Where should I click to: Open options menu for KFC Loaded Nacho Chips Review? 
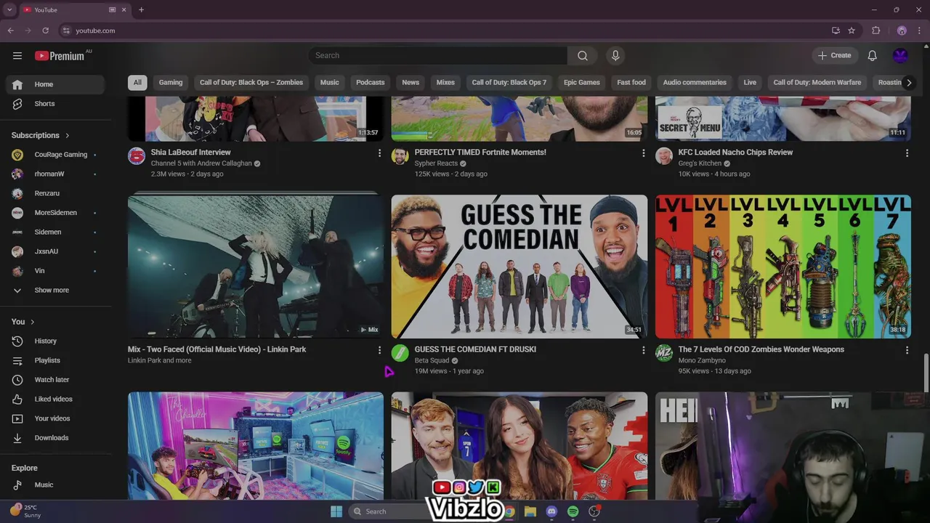[x=907, y=153]
